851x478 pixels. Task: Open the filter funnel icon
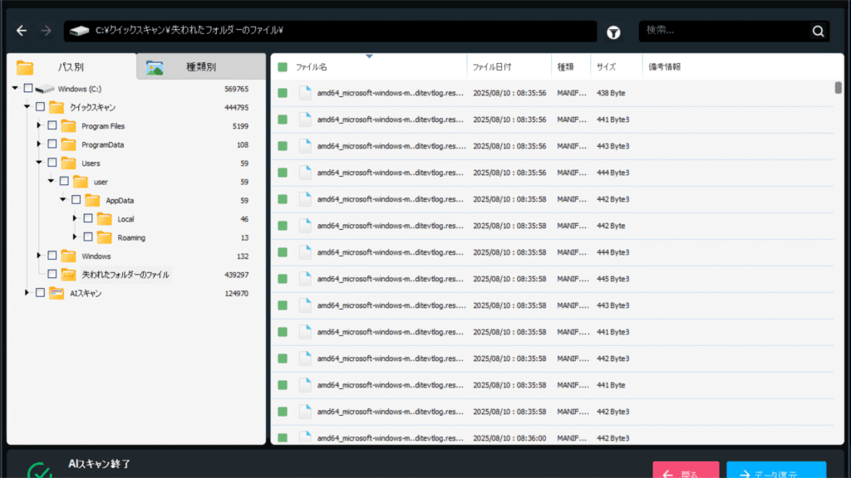[613, 32]
